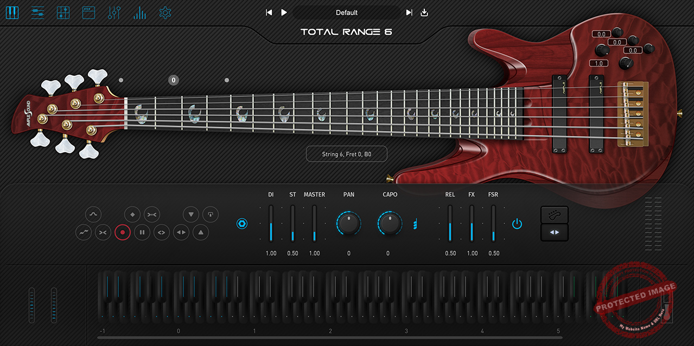The height and width of the screenshot is (346, 694).
Task: Adjust the FX slider
Action: tap(472, 223)
